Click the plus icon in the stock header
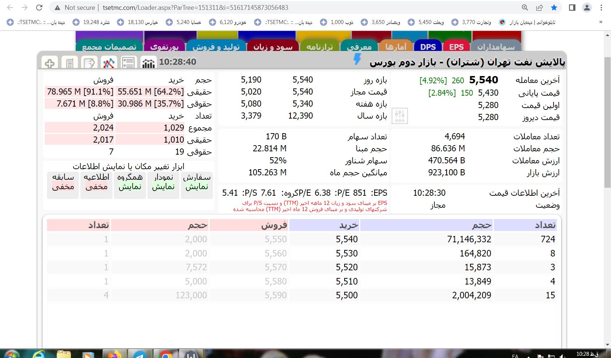Viewport: 611px width, 358px height. click(x=49, y=63)
